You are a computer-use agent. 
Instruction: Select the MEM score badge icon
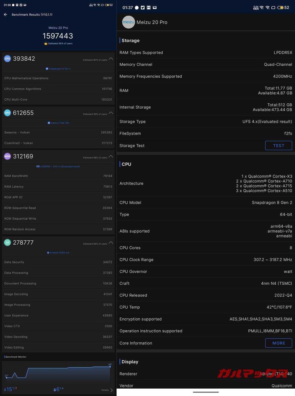click(7, 156)
